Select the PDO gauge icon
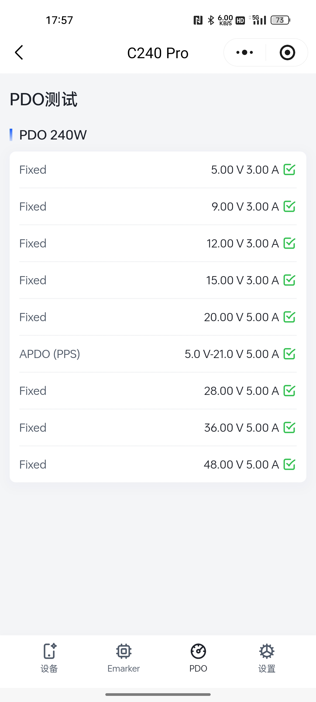Screen dimensions: 316x702 coord(198,651)
